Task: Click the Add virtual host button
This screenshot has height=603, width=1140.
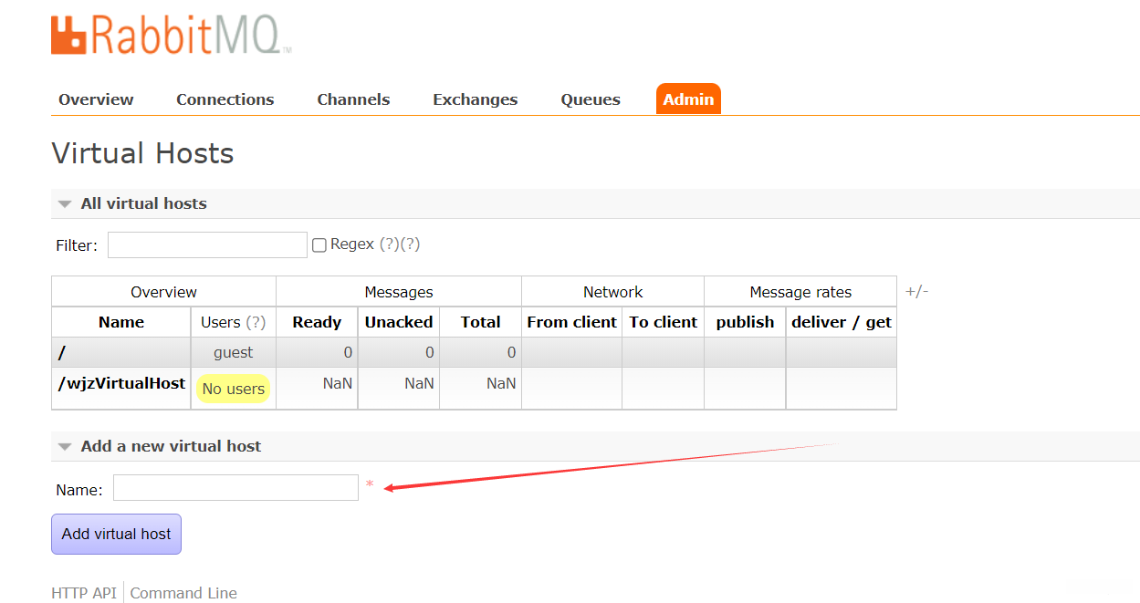Action: 116,534
